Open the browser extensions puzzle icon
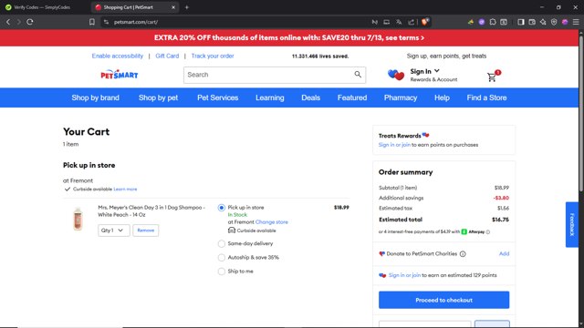The image size is (584, 328). (x=493, y=22)
